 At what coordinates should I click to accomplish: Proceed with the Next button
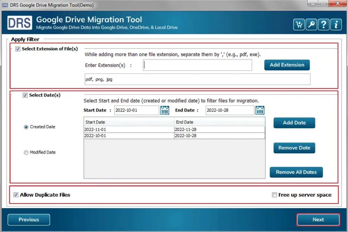click(318, 220)
